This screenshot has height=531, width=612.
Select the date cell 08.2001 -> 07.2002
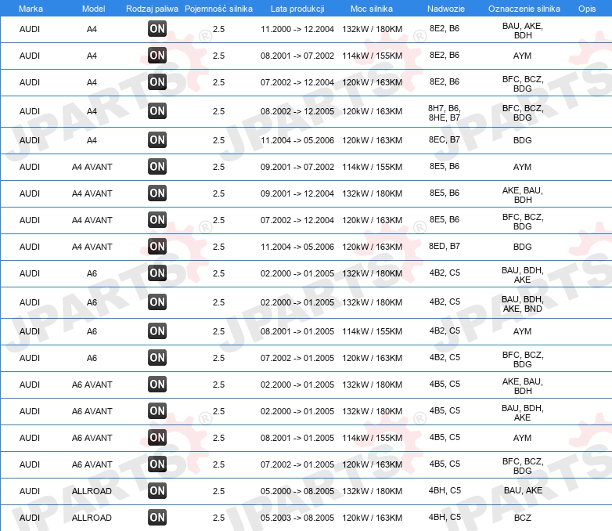[297, 56]
